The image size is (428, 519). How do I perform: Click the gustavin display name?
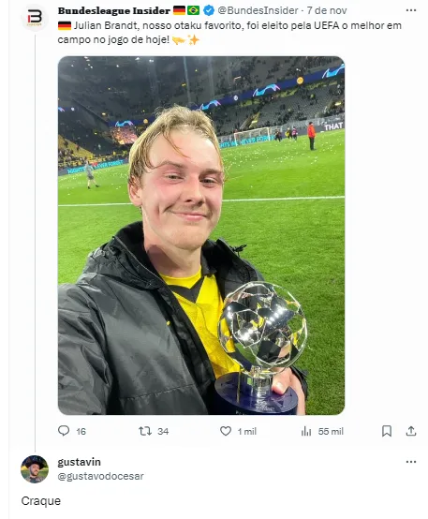click(x=79, y=462)
